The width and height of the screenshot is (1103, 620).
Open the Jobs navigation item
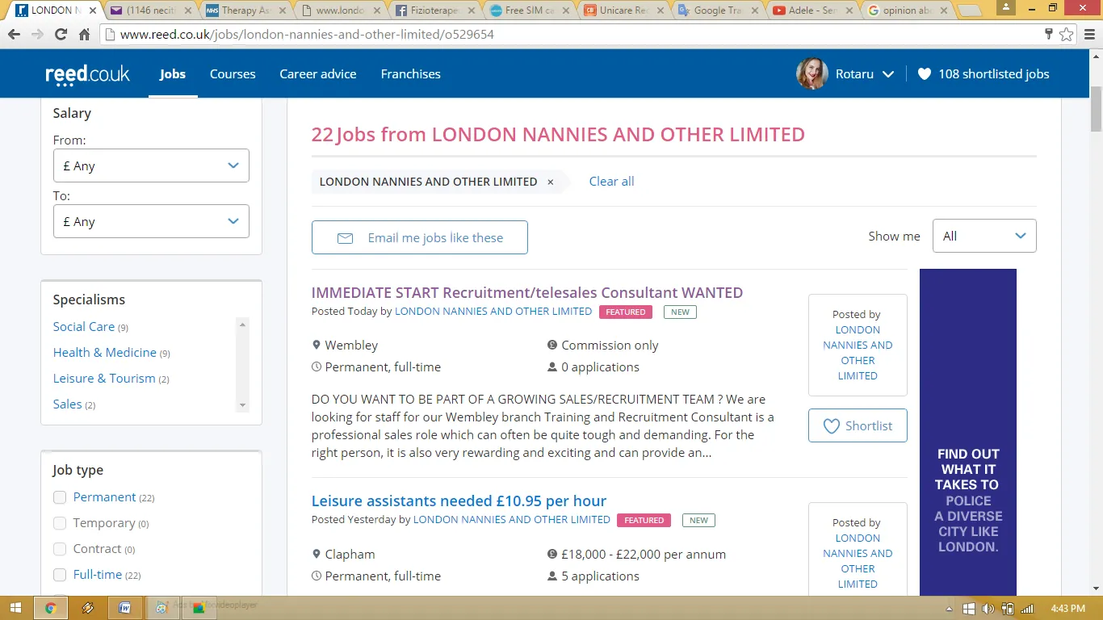click(173, 73)
